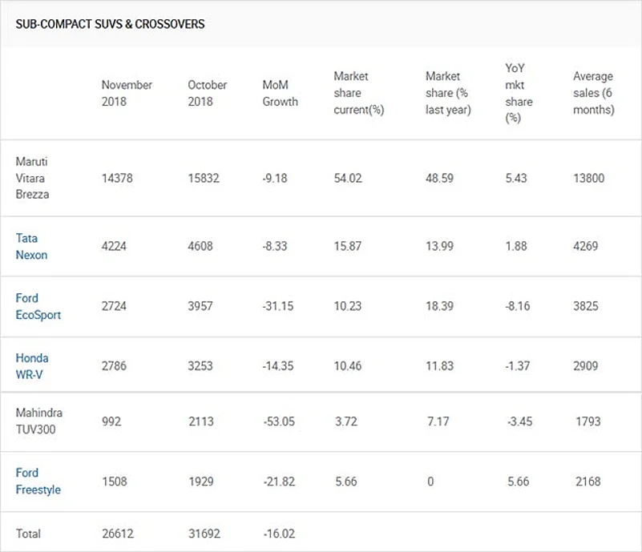Select the Market share (% last year) header
The width and height of the screenshot is (642, 552).
(x=447, y=93)
